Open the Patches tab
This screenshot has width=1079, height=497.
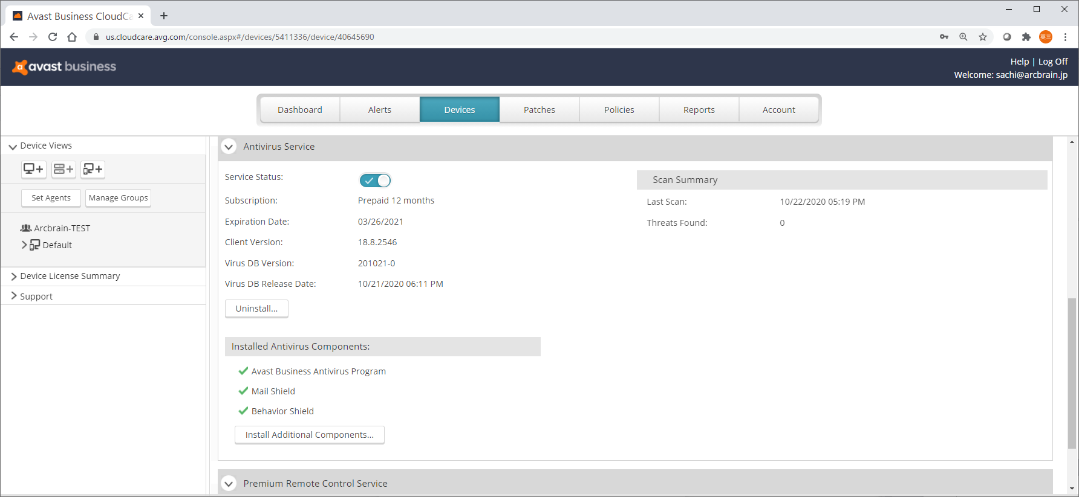click(x=539, y=110)
